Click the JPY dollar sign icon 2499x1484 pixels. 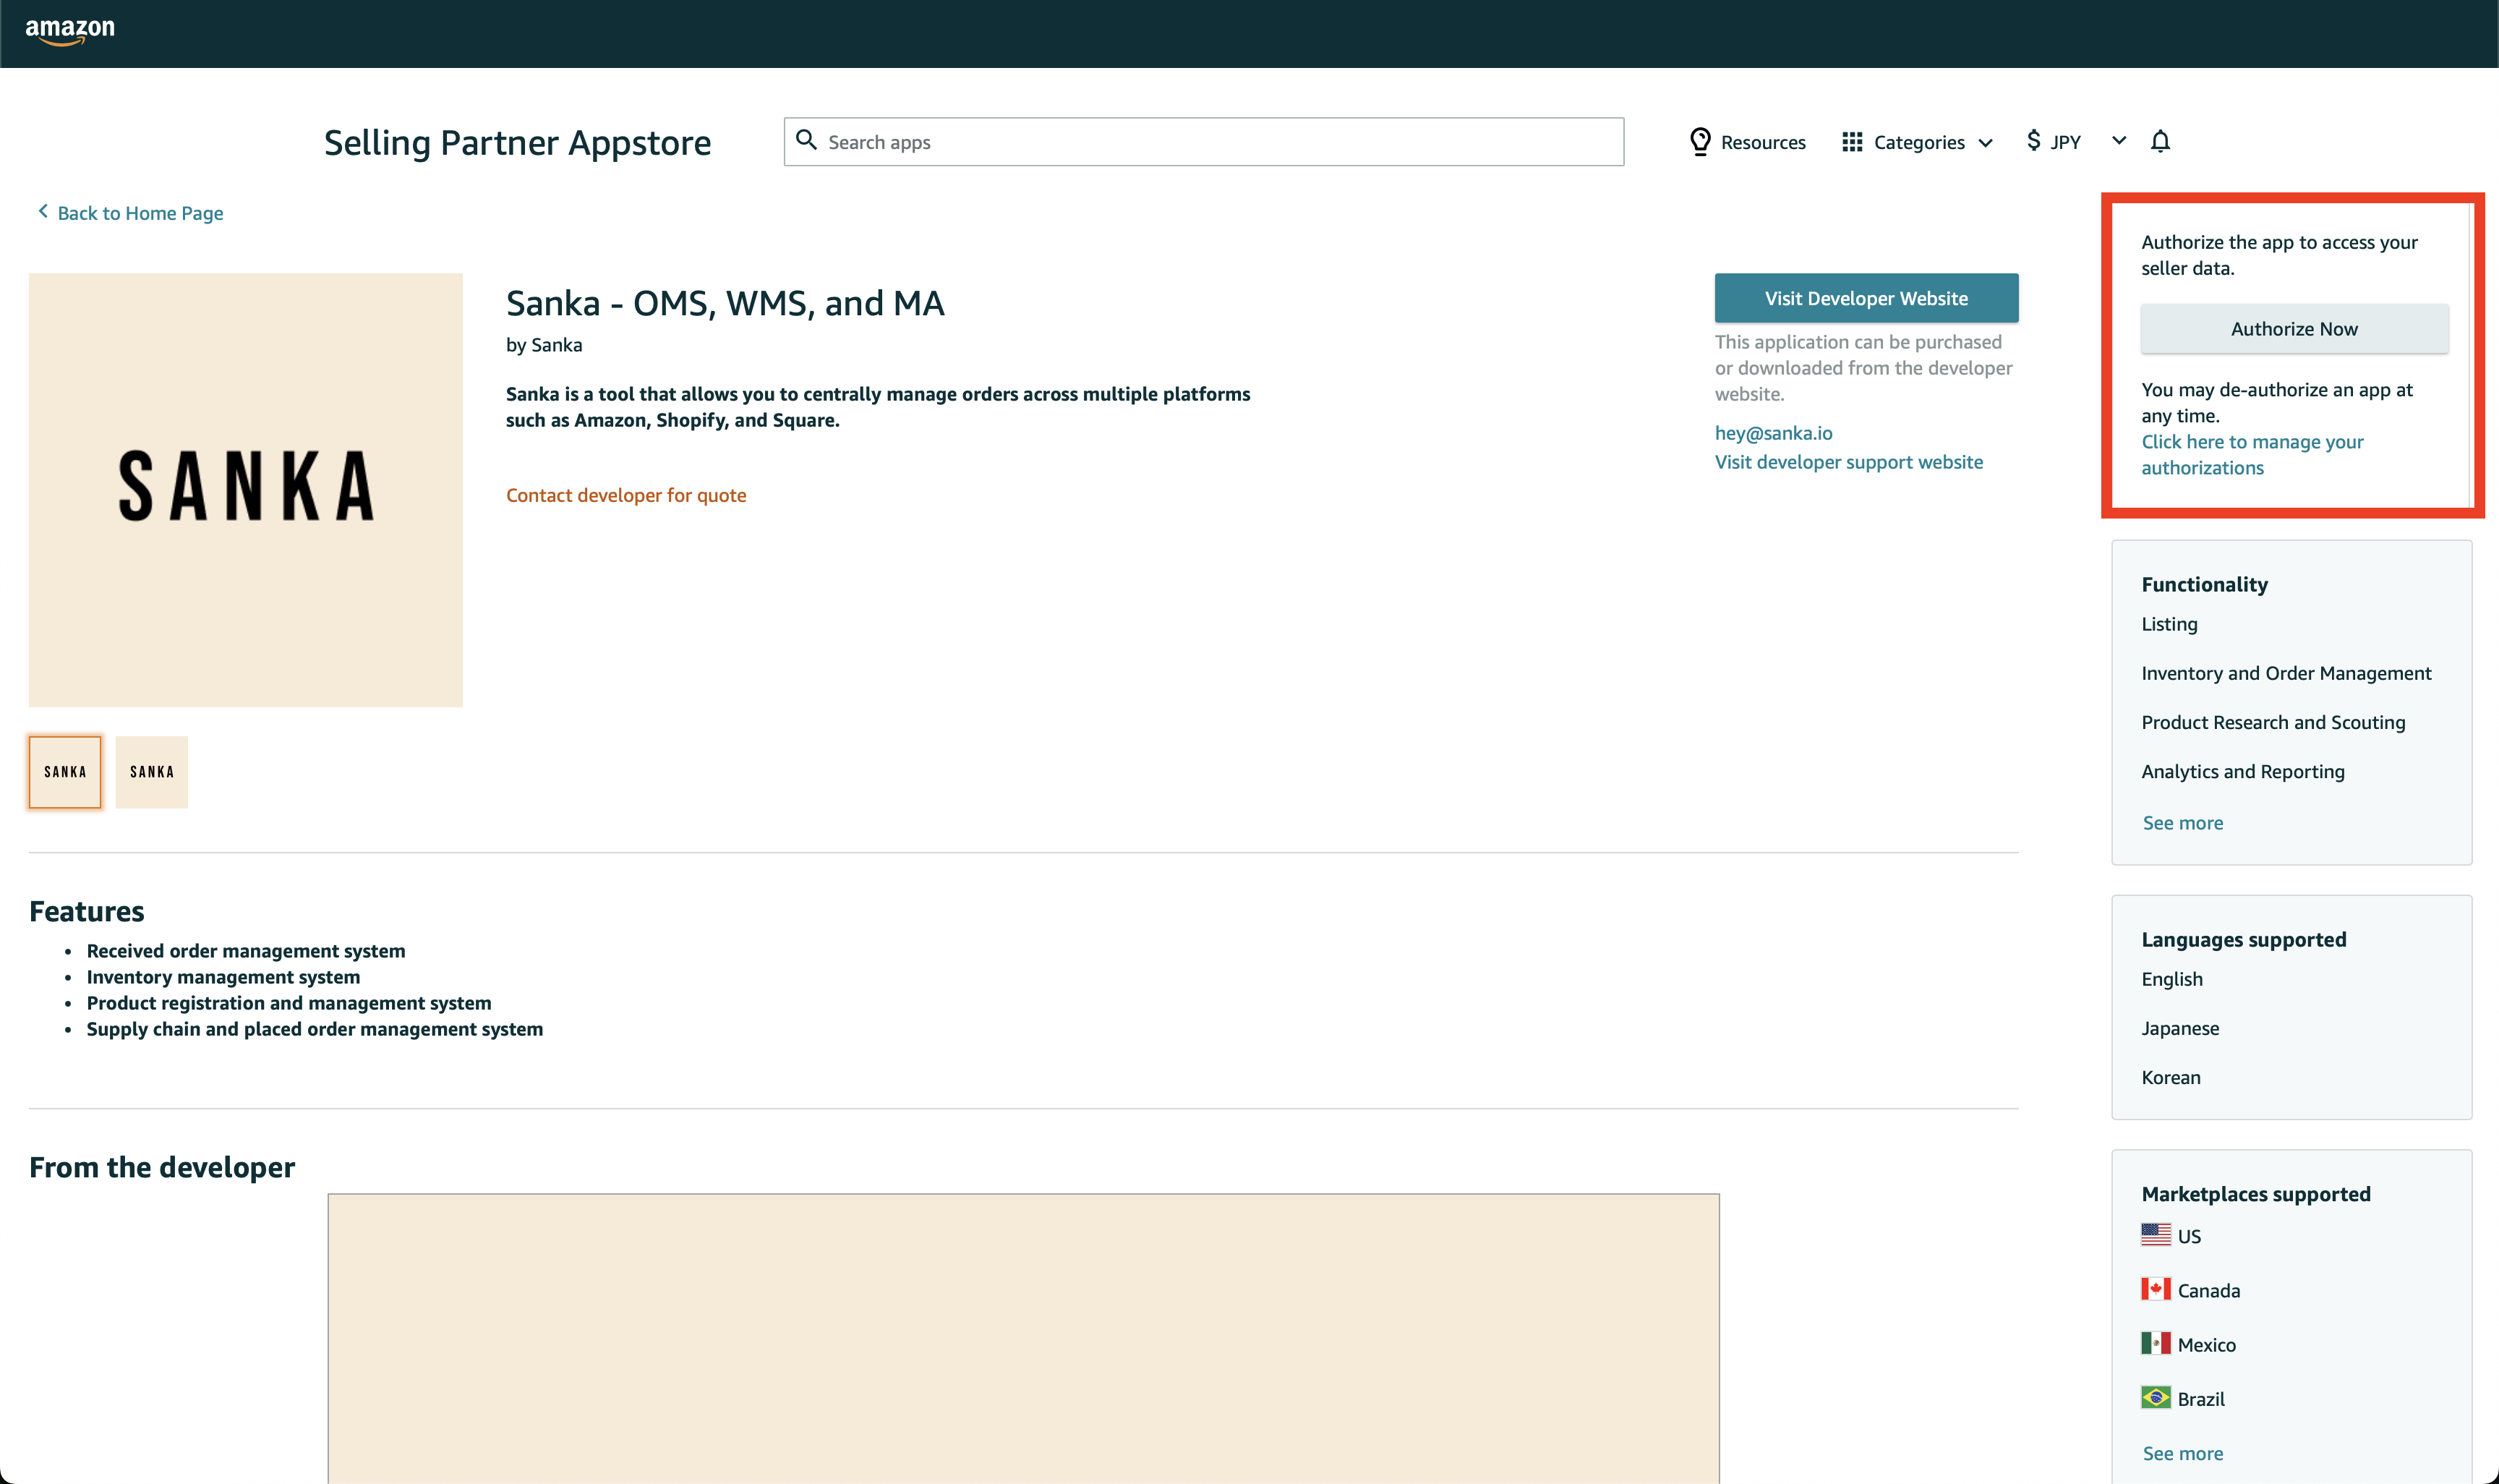[x=2033, y=141]
